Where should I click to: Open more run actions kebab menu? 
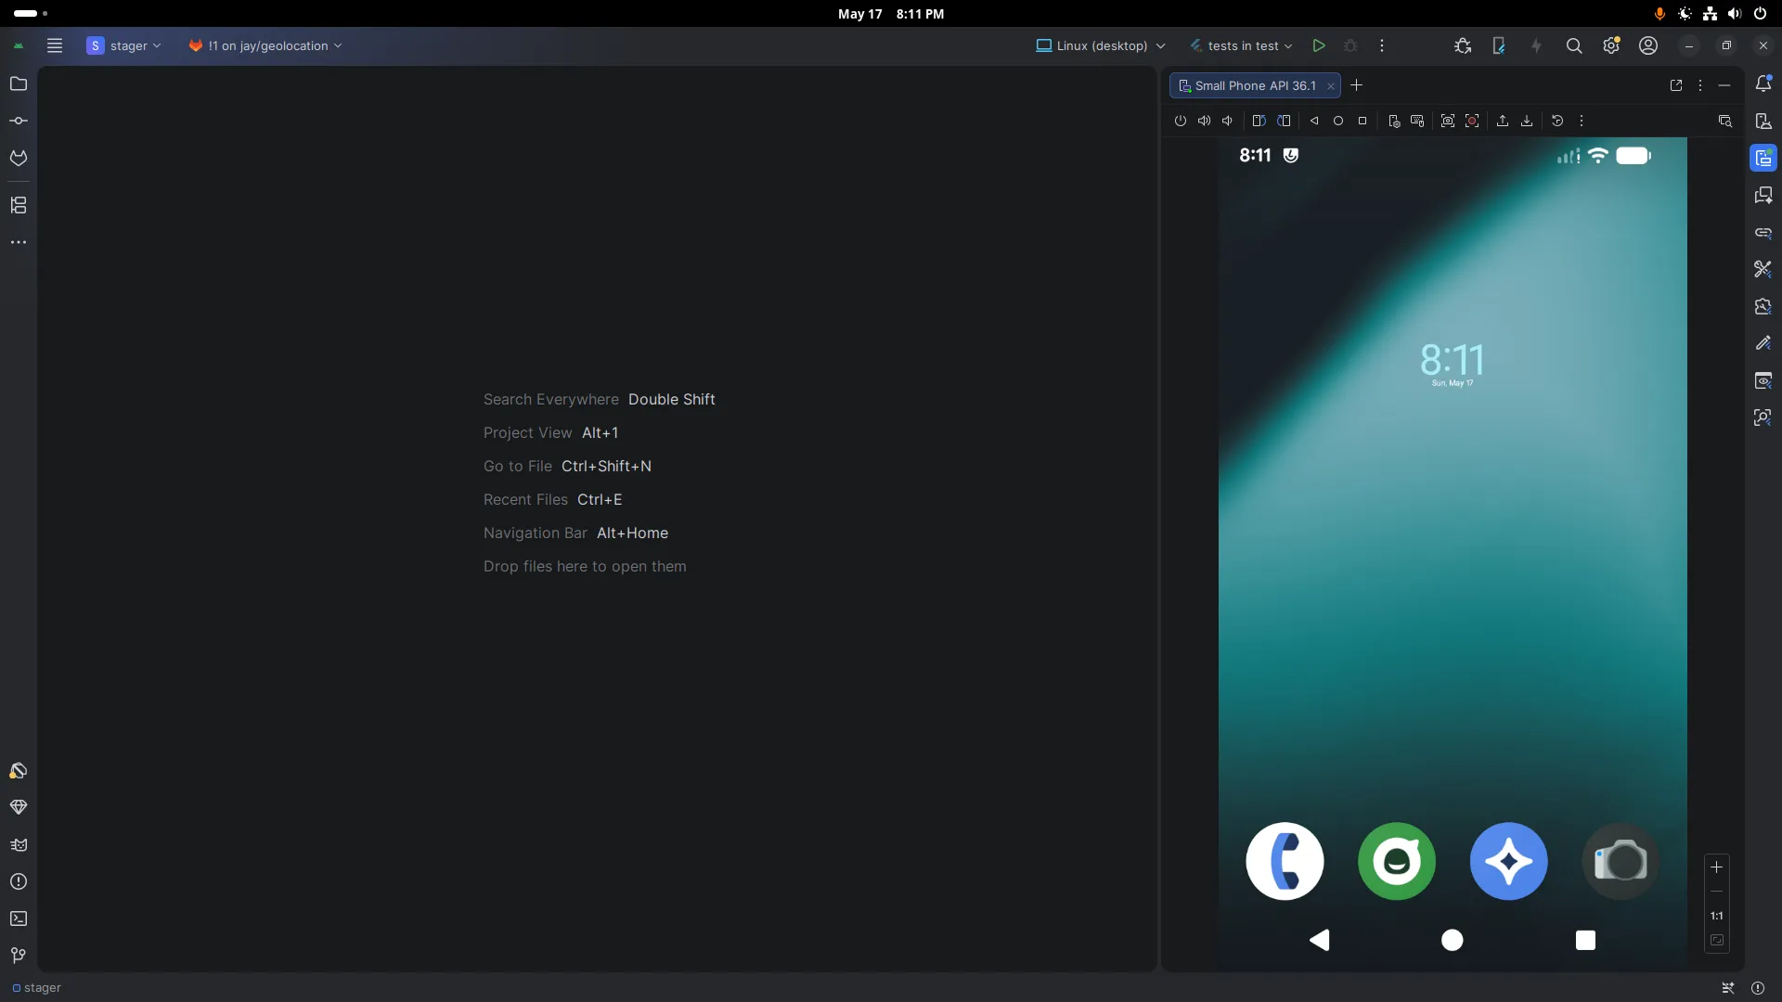(1382, 45)
